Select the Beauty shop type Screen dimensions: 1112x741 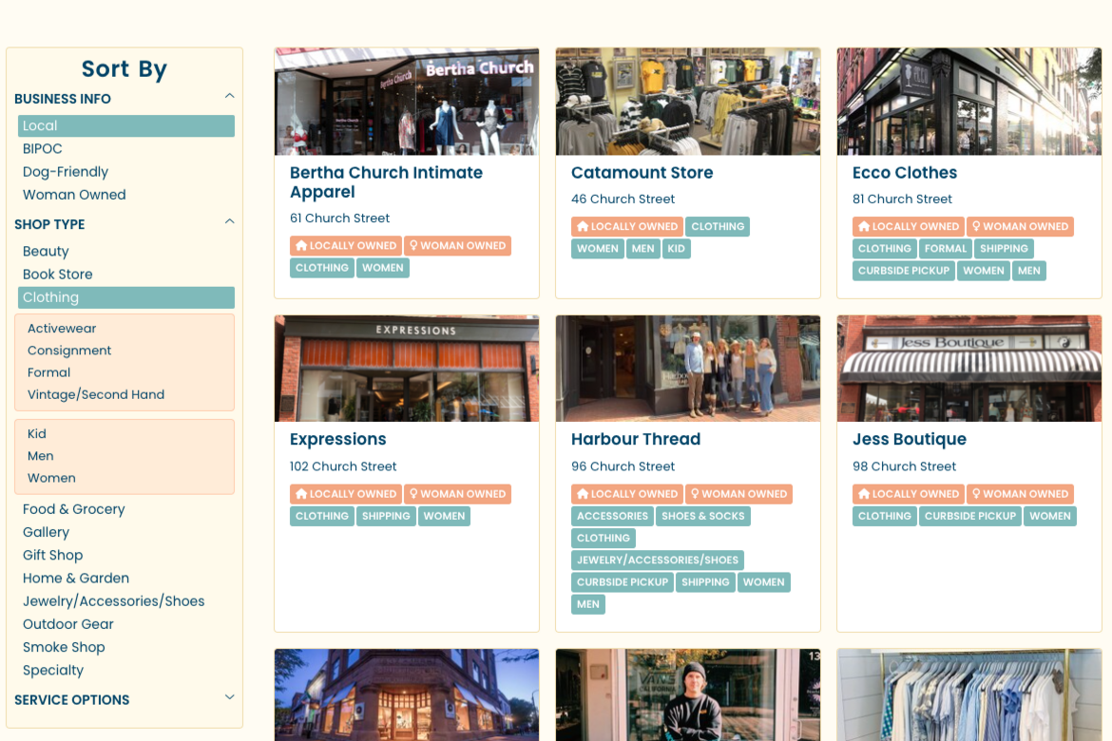(x=46, y=251)
